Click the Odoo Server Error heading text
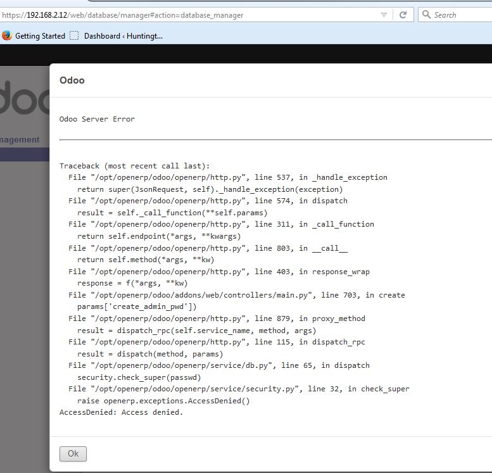The height and width of the screenshot is (473, 492). [97, 119]
